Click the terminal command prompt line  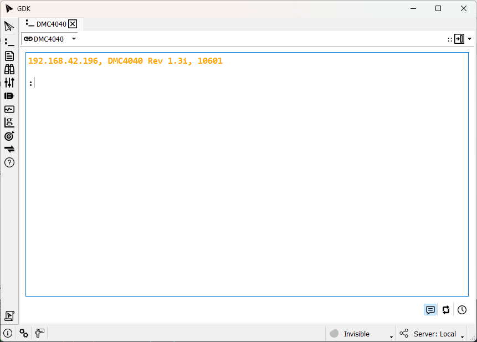pos(247,83)
